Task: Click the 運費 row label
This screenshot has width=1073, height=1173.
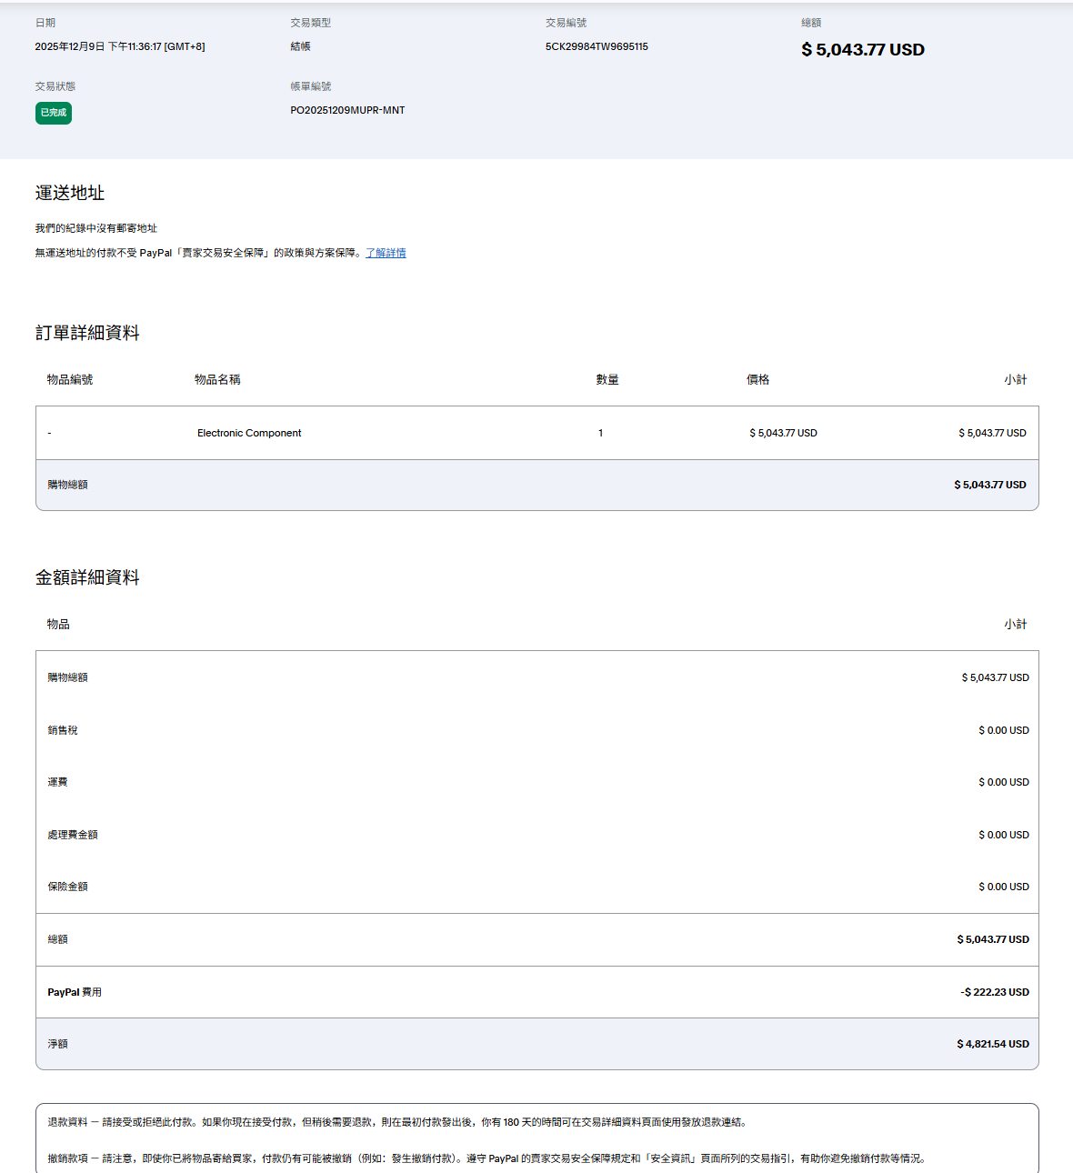Action: tap(57, 782)
